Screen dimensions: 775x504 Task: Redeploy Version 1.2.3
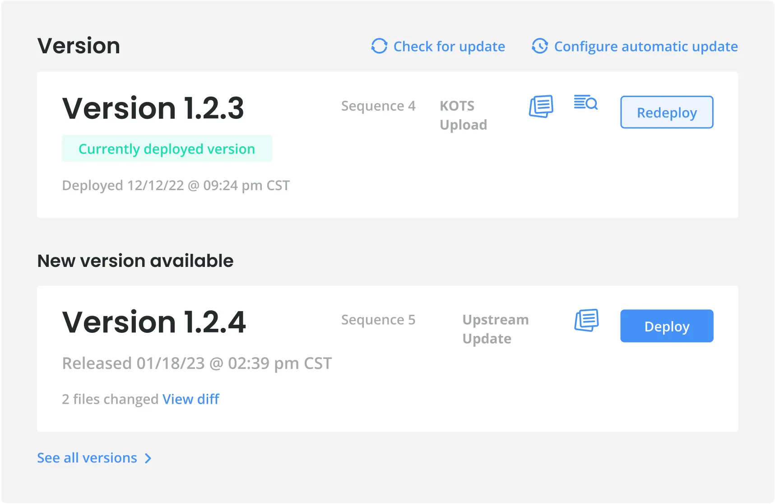[x=666, y=112]
